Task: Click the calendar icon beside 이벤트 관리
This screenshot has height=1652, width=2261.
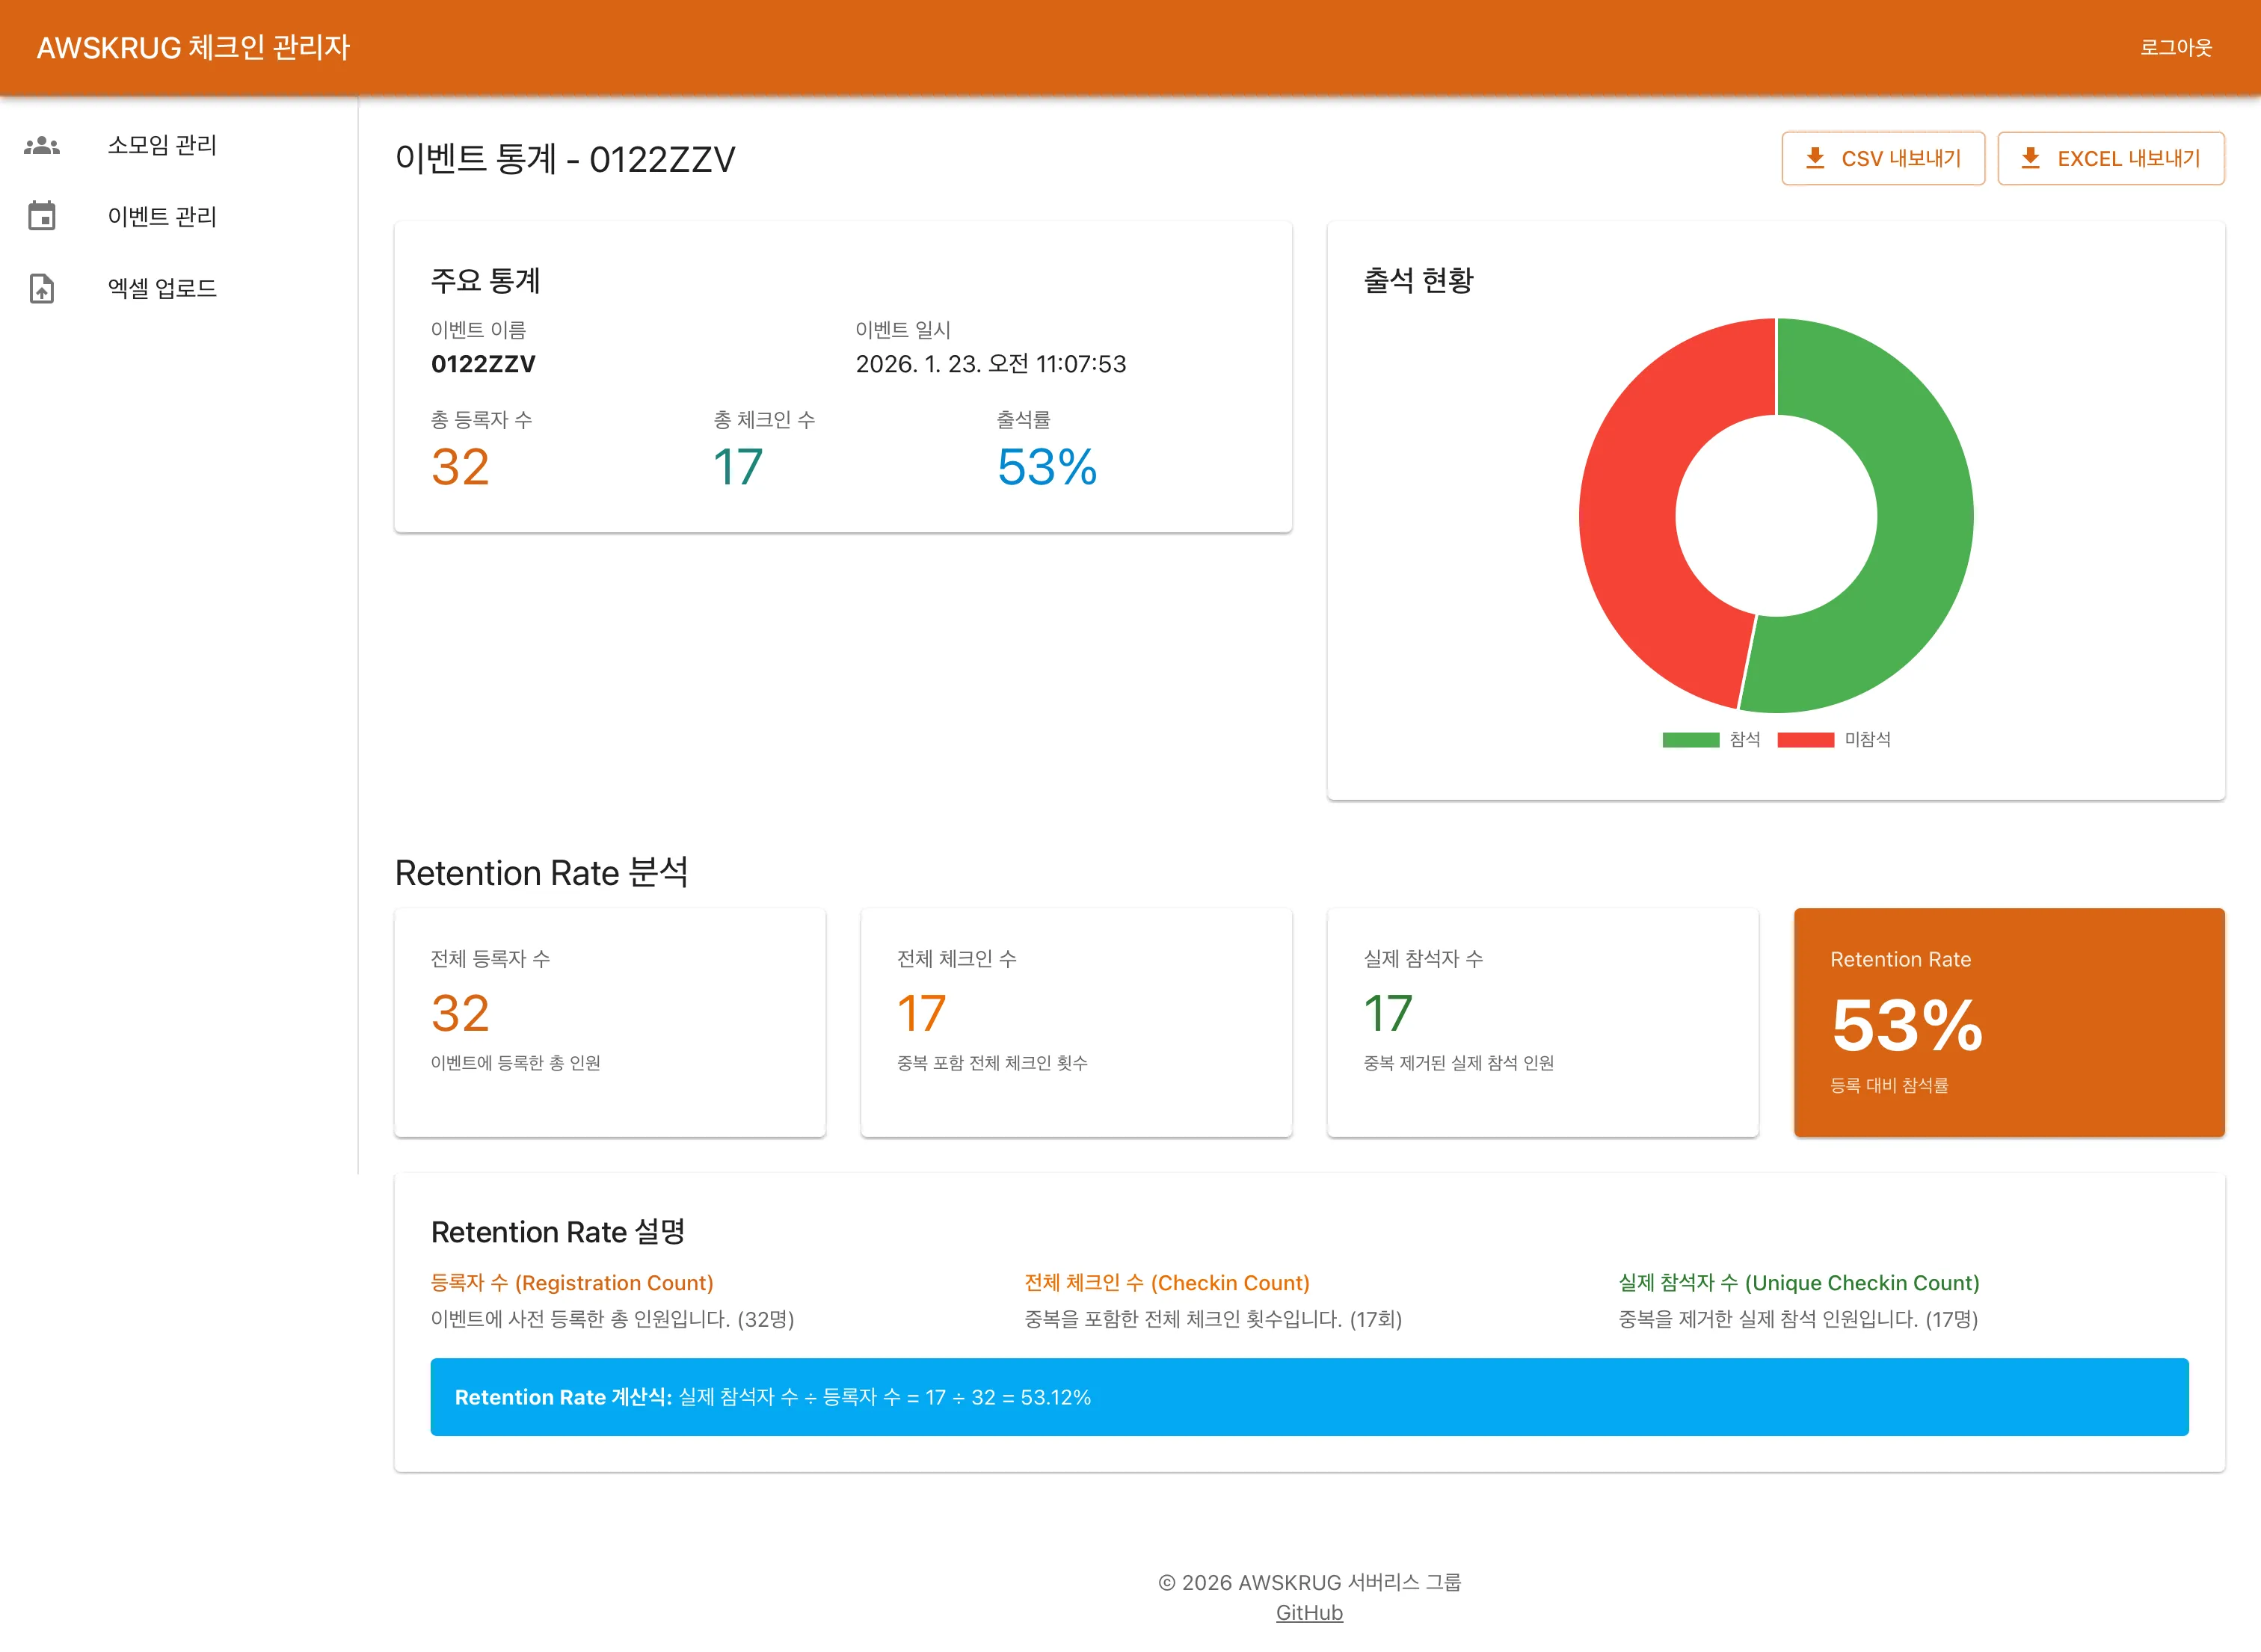Action: click(41, 216)
